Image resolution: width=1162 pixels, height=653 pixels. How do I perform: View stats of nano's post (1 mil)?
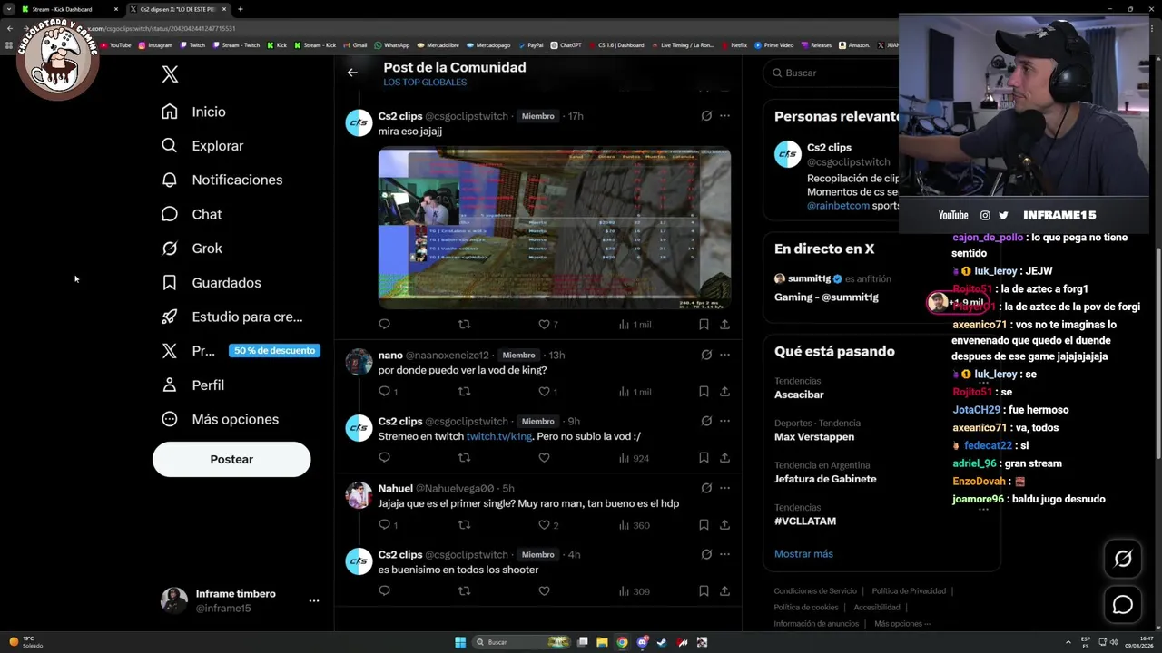635,392
